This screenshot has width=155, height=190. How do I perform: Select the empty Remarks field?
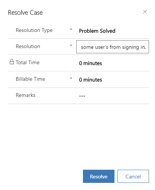click(113, 96)
